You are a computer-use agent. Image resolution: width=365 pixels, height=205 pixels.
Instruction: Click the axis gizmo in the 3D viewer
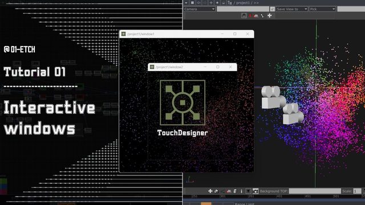[190, 179]
